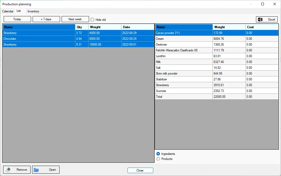
Task: Enable the Hide old checkbox
Action: click(92, 19)
